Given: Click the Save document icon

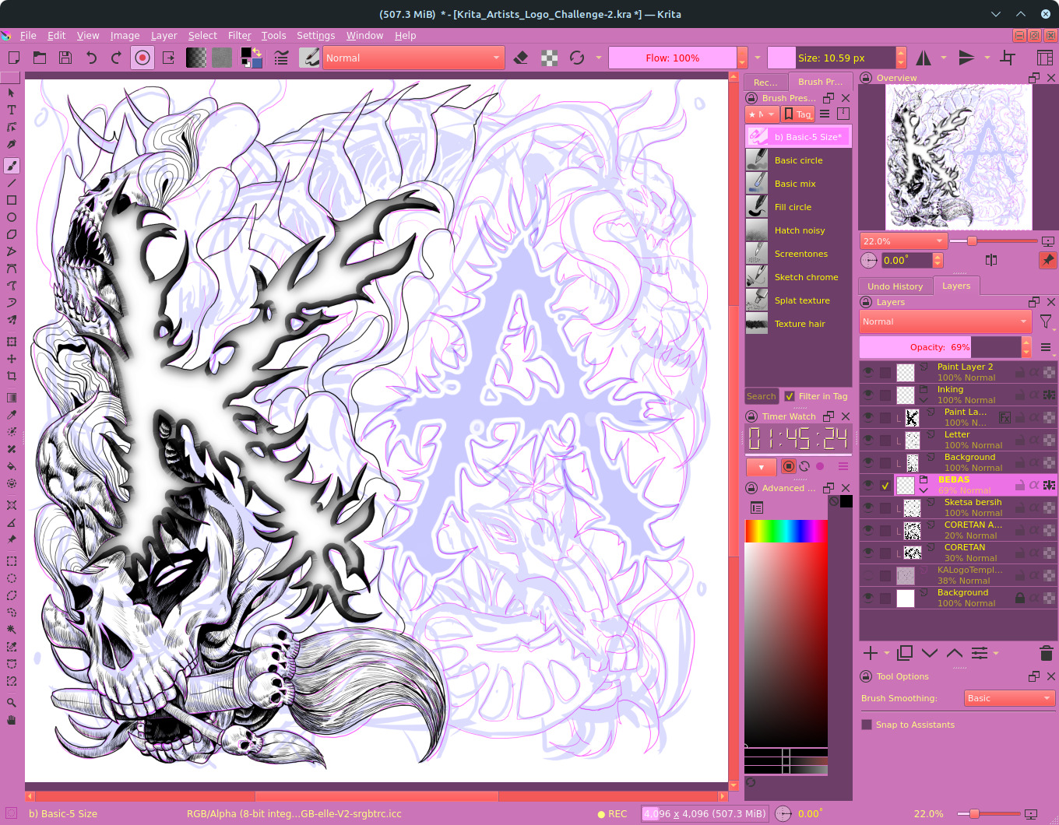Looking at the screenshot, I should pos(65,58).
